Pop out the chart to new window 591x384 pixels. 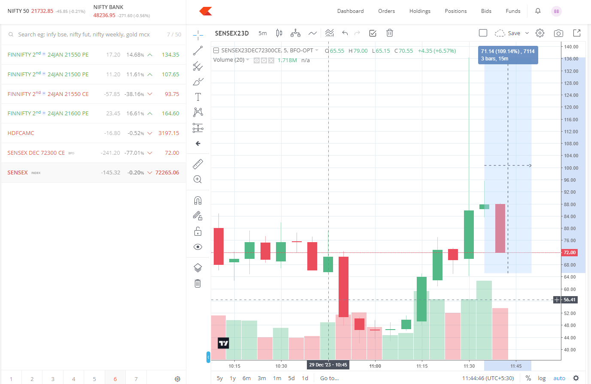[x=577, y=33]
